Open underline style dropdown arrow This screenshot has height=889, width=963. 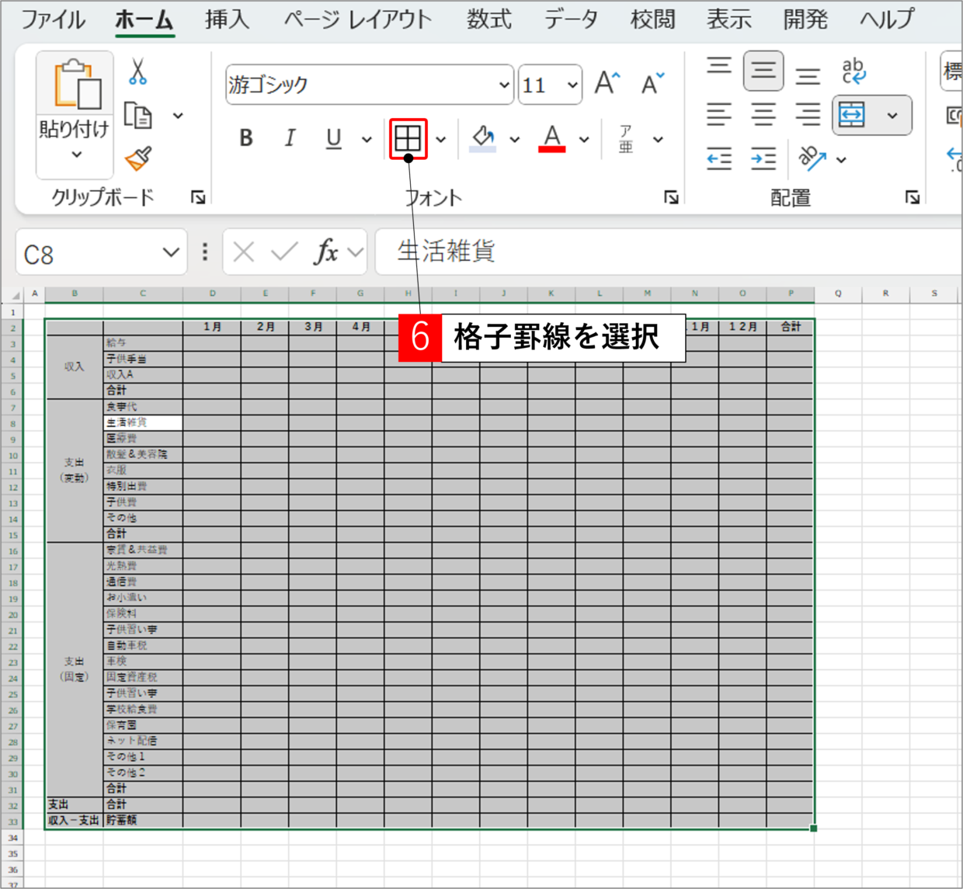click(367, 139)
